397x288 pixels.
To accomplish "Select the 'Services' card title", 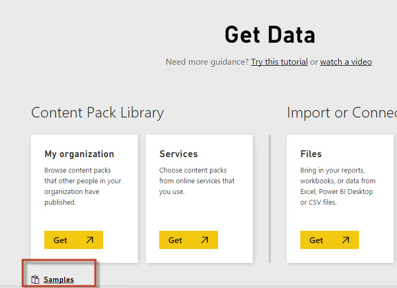I will point(178,154).
